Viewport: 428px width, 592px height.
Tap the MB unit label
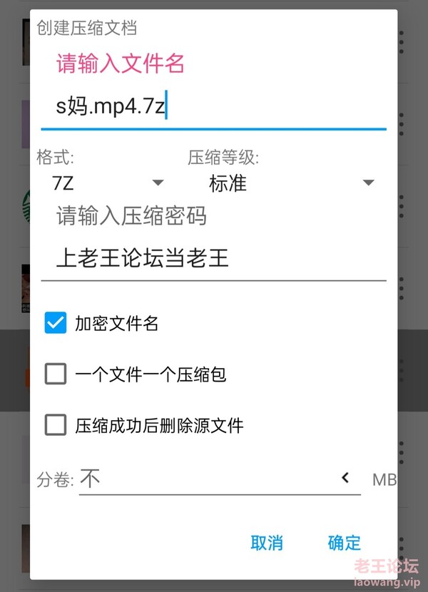click(x=384, y=480)
